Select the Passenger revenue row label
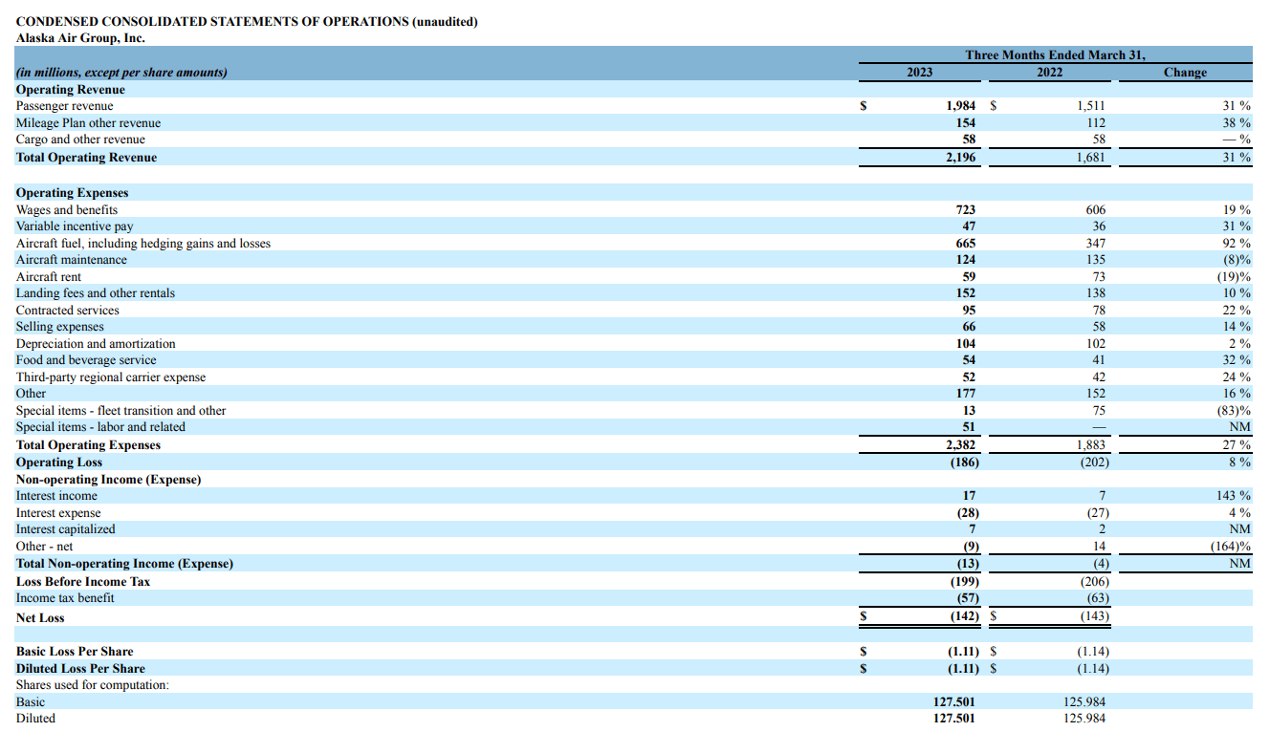The image size is (1270, 753). tap(60, 105)
